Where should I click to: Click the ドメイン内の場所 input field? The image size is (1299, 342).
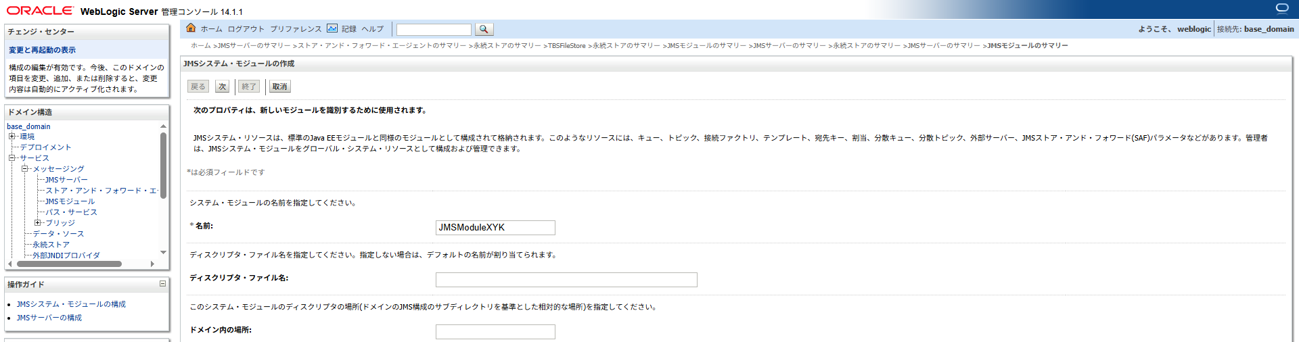coord(495,332)
